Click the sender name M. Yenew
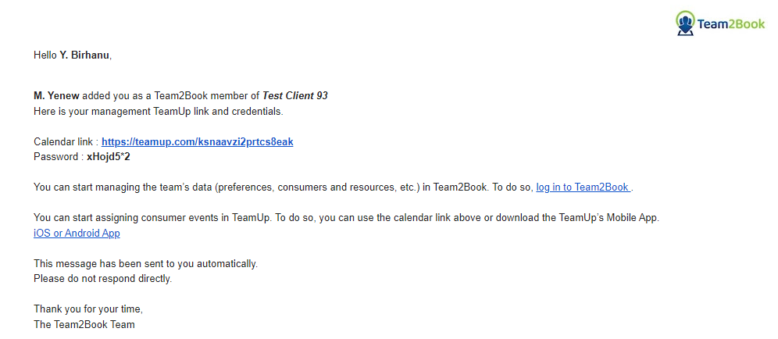The width and height of the screenshot is (778, 339). pyautogui.click(x=56, y=96)
